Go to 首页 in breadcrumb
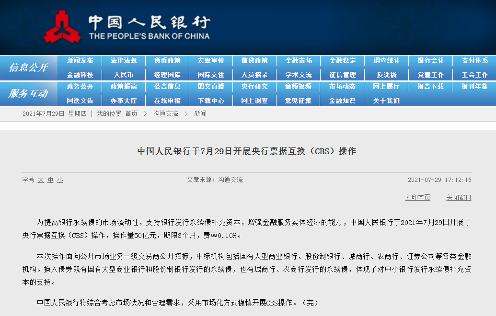 tap(131, 114)
